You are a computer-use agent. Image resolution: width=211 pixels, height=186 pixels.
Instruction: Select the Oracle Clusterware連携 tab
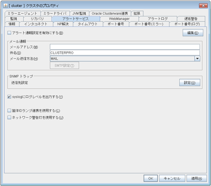[x=110, y=14]
